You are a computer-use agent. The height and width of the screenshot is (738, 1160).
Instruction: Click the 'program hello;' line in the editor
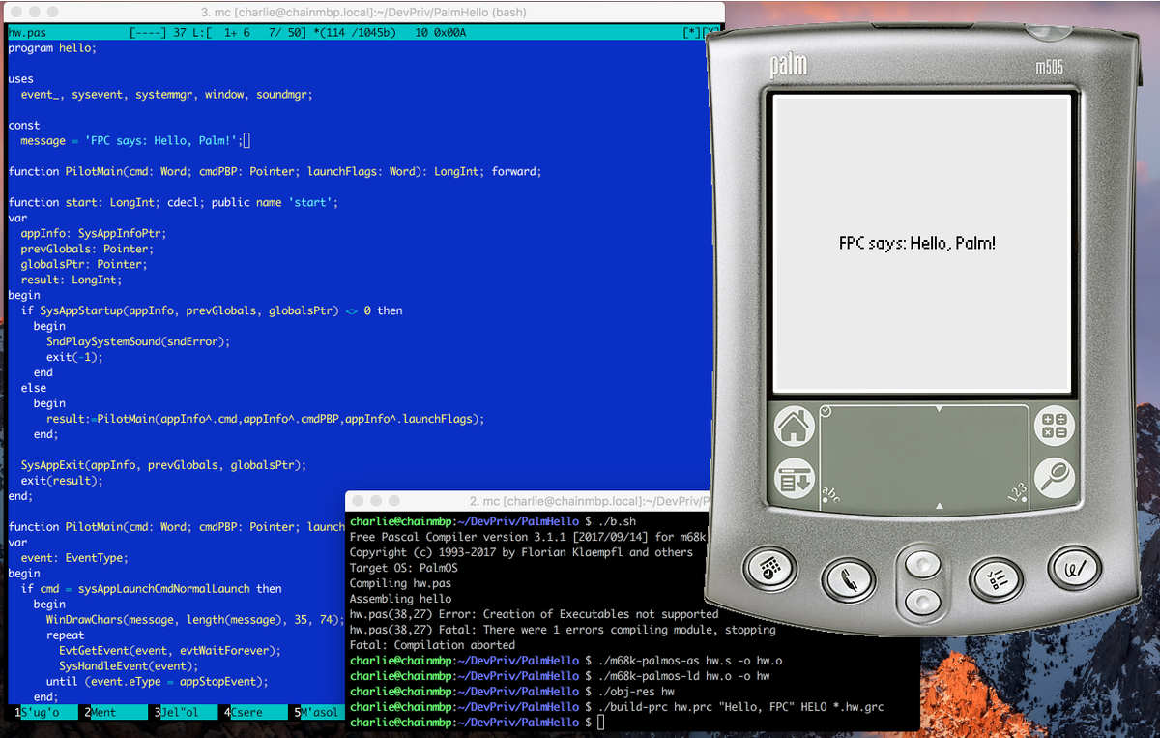click(x=52, y=48)
